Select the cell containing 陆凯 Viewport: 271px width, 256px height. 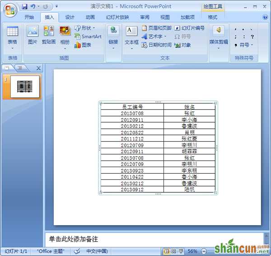[x=189, y=189]
